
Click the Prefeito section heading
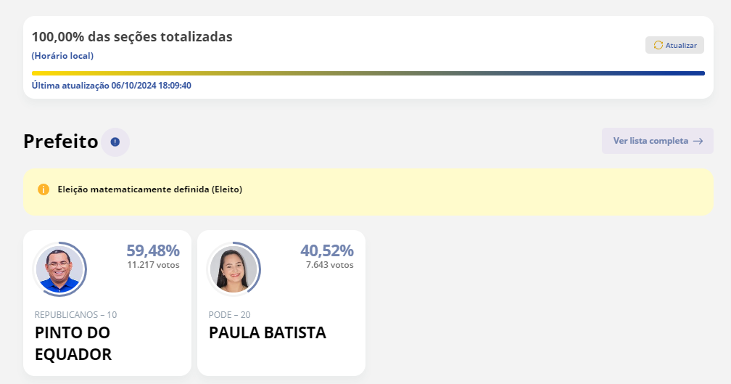pos(61,142)
